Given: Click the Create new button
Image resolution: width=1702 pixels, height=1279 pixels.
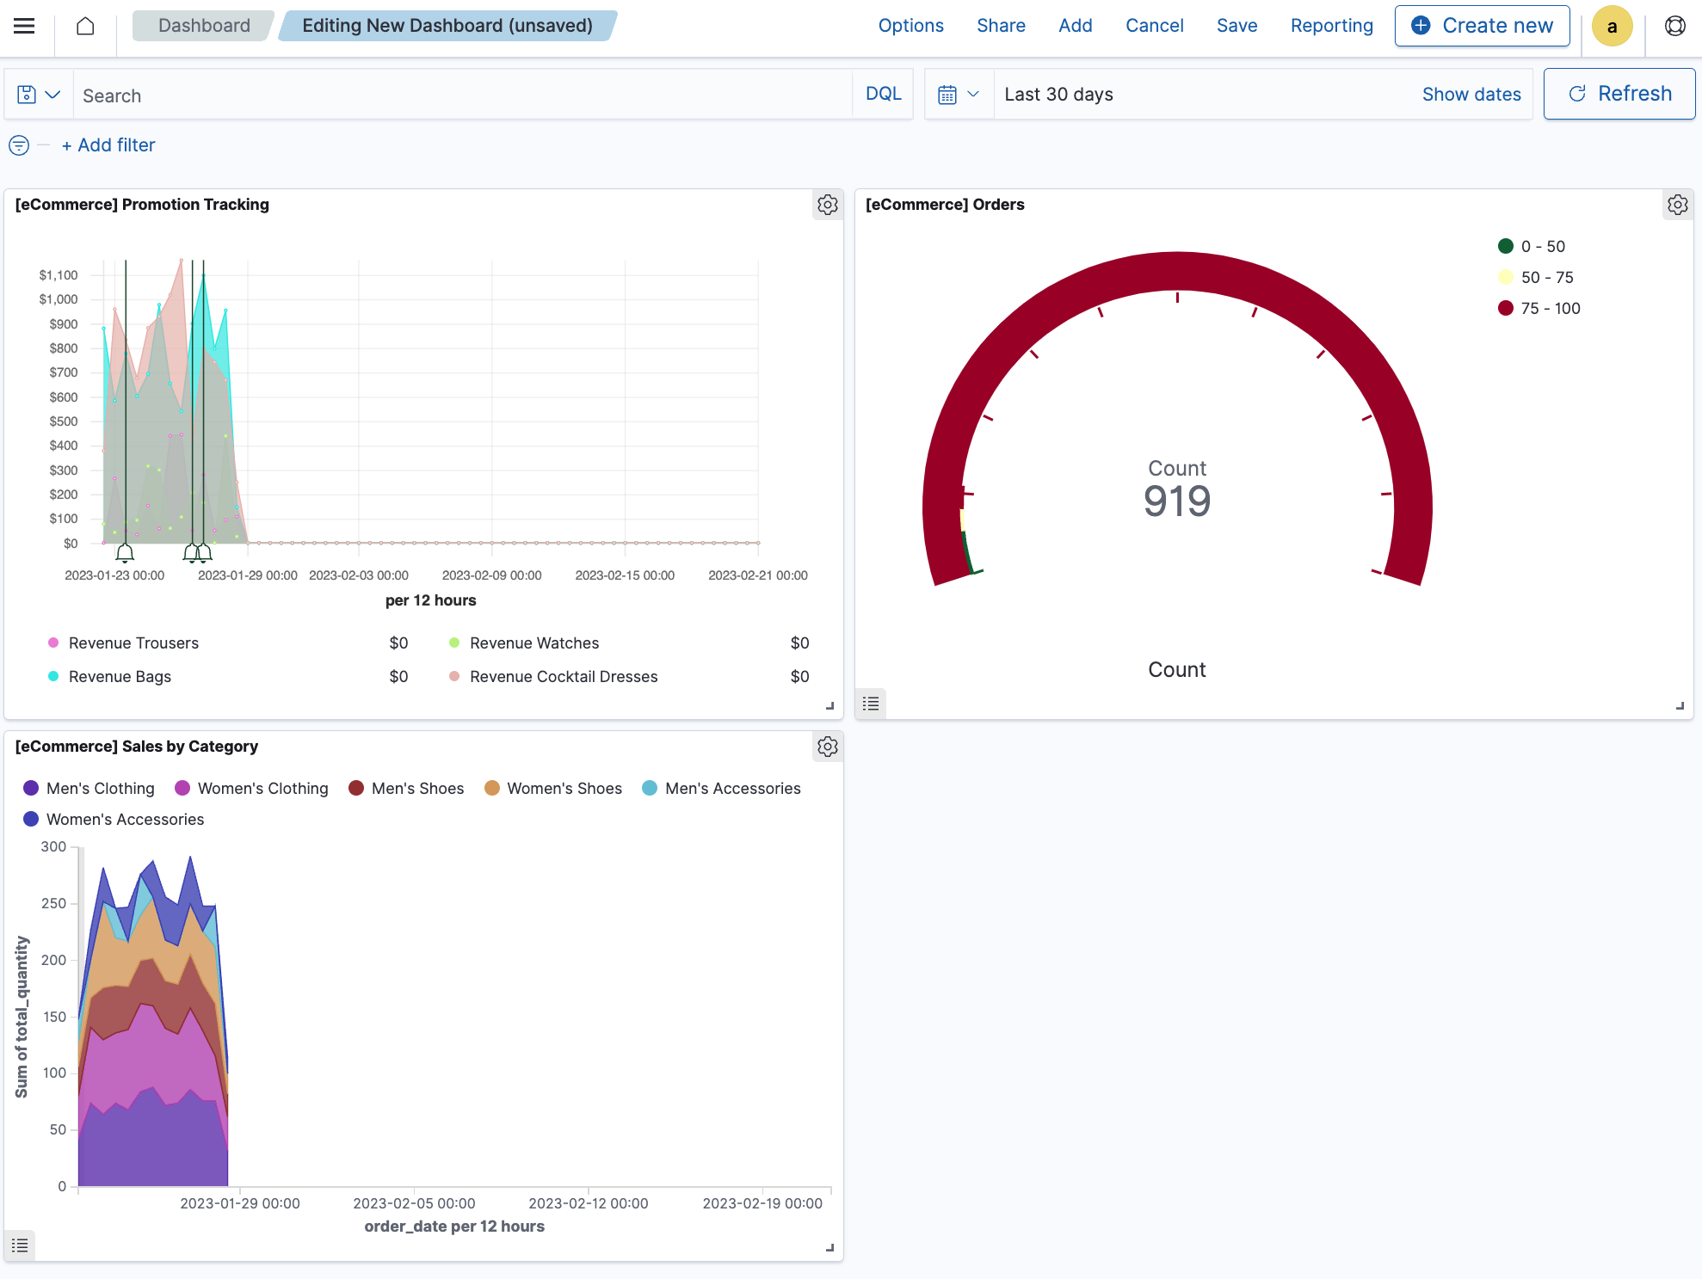Looking at the screenshot, I should tap(1482, 26).
